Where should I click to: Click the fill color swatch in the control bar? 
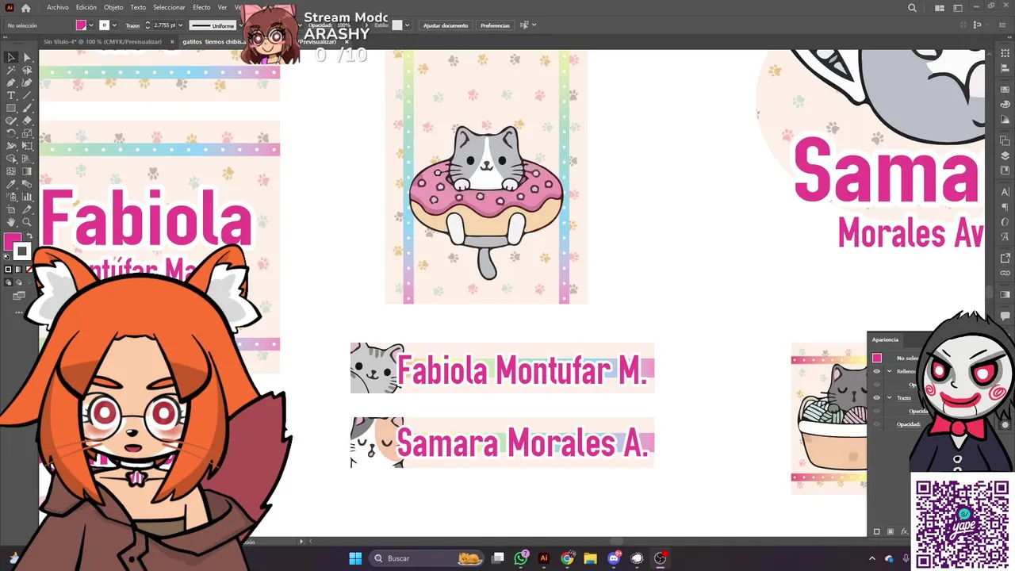point(81,25)
